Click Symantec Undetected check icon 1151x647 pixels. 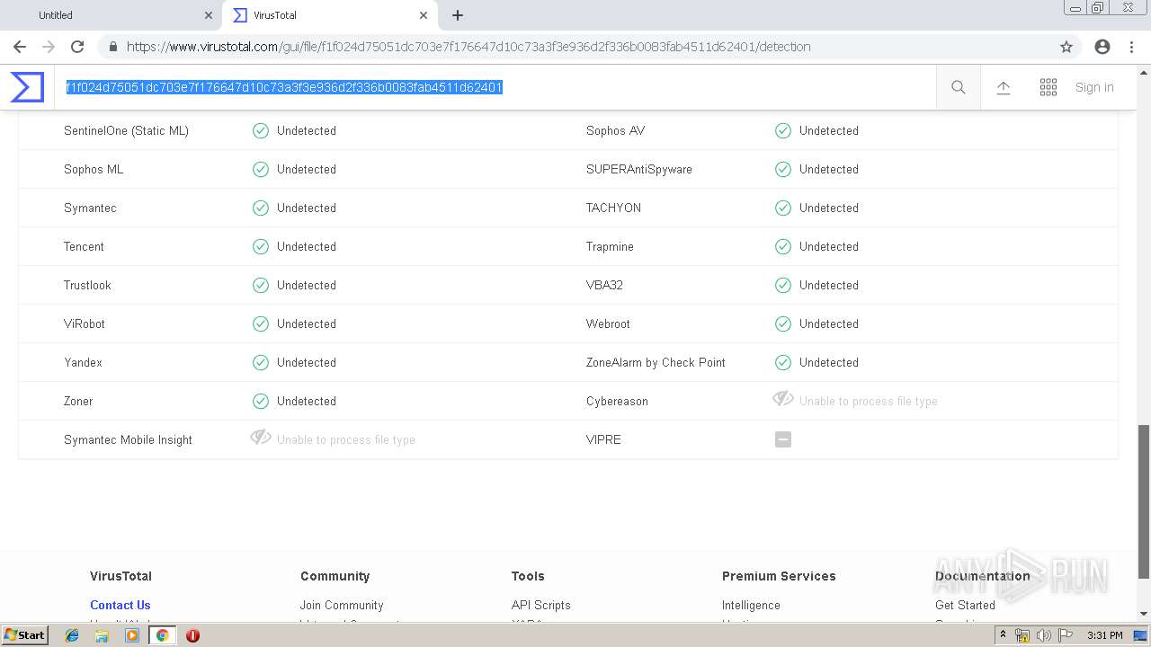coord(261,208)
